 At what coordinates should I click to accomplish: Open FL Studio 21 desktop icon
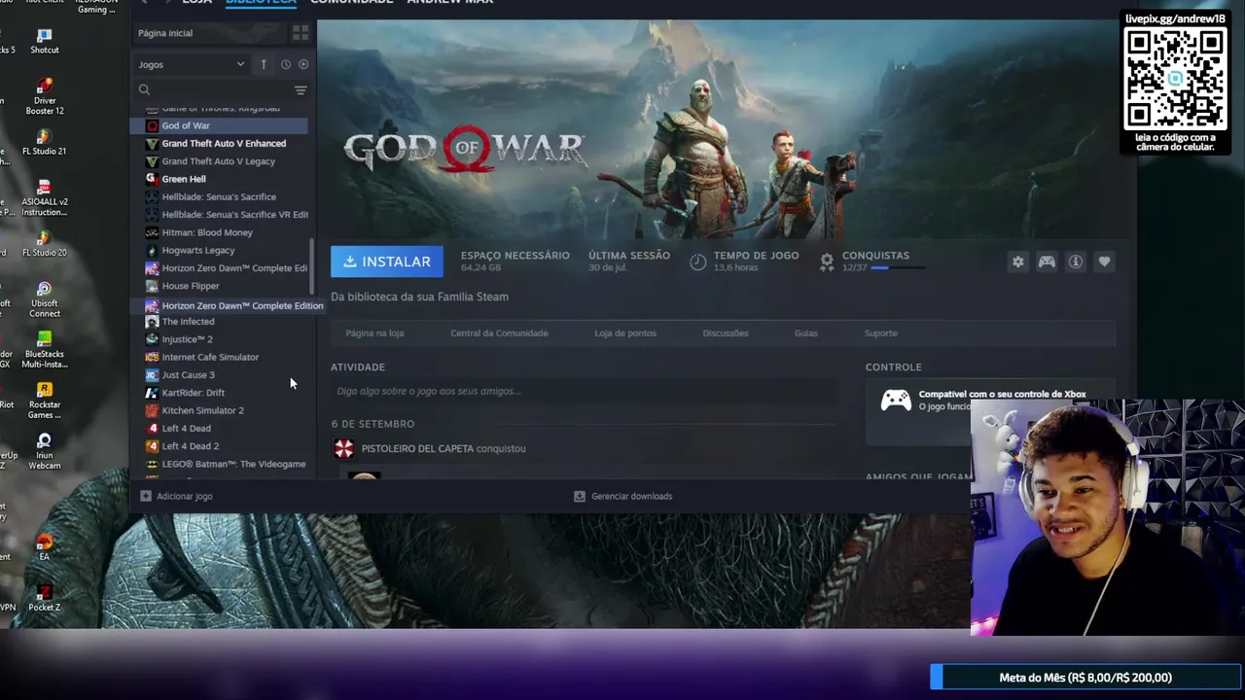point(44,143)
